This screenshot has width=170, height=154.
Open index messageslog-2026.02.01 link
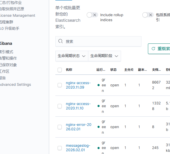[x=78, y=148]
